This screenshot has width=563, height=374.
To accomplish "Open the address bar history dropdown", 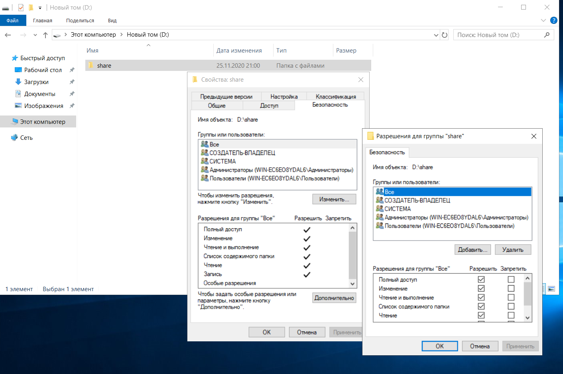I will point(436,35).
